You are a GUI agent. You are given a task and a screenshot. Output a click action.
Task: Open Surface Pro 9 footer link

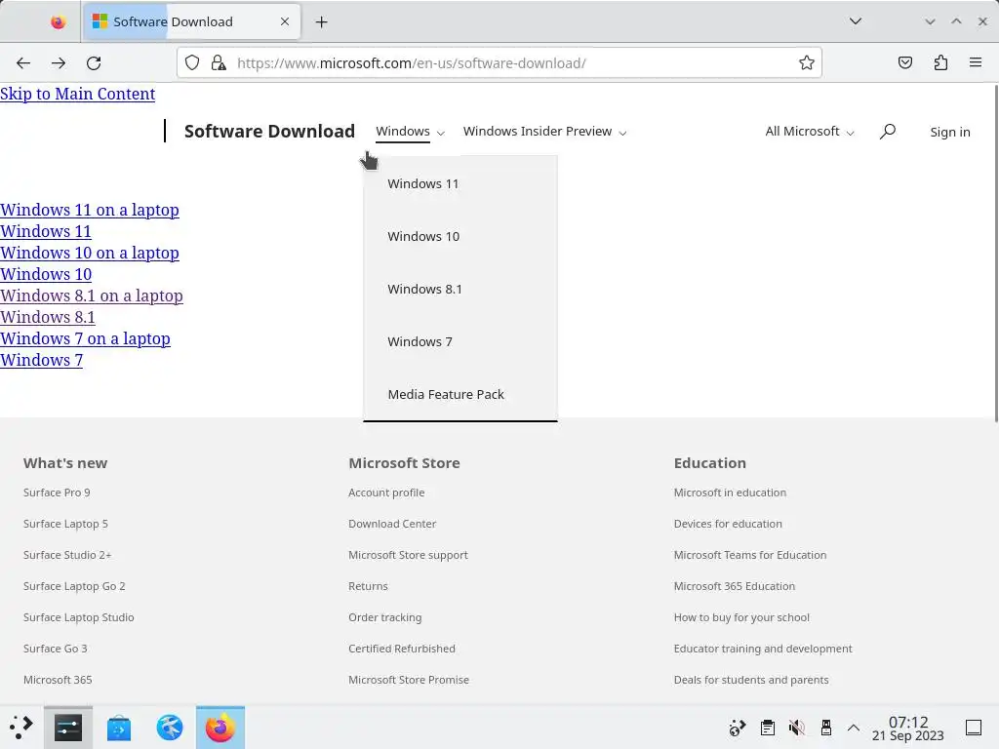point(57,493)
